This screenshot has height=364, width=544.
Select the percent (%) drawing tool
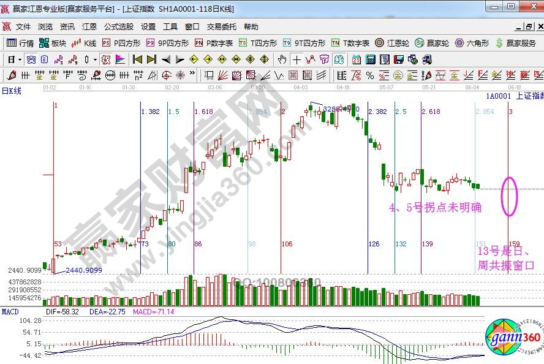click(370, 75)
